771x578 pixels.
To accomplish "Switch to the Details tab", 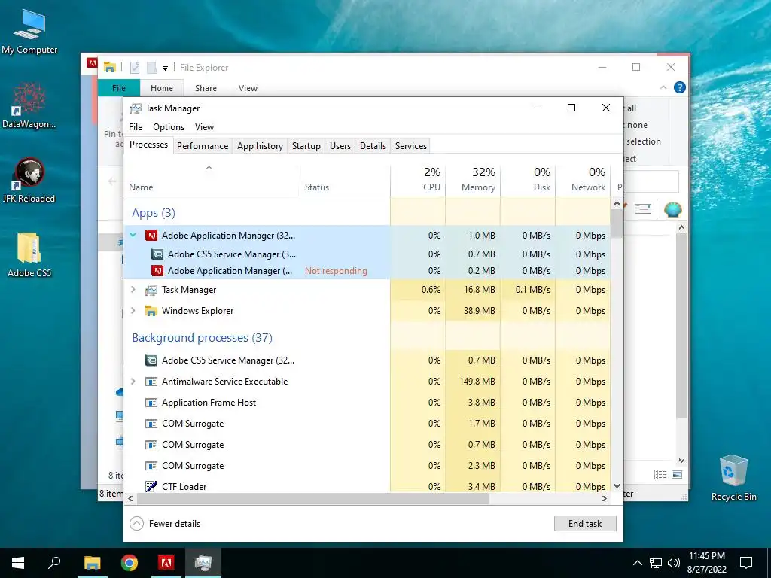I will click(373, 146).
